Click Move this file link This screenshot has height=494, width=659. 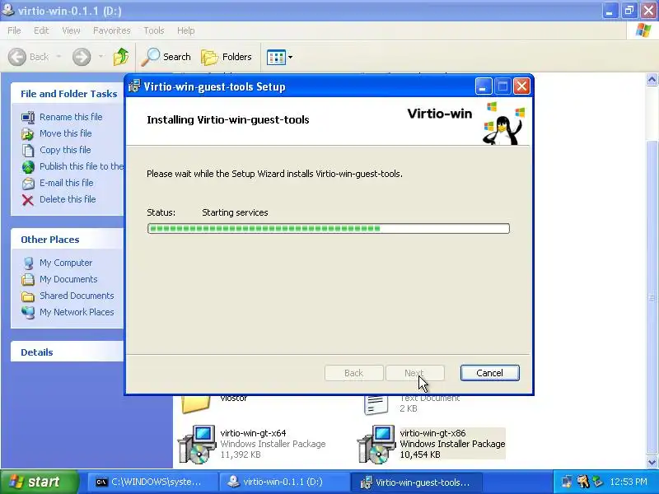(x=66, y=133)
